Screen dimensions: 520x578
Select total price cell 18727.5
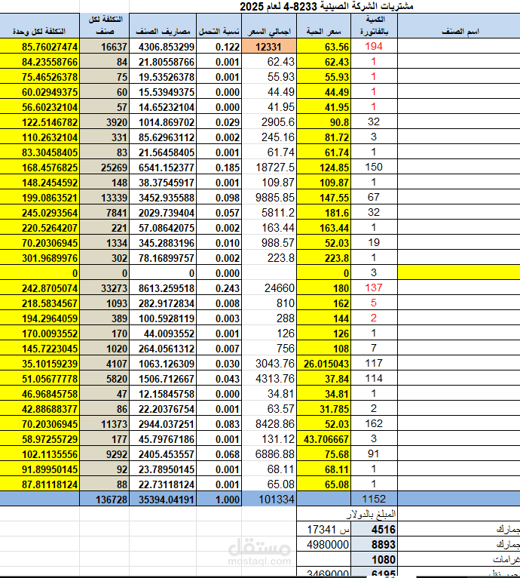tap(269, 168)
